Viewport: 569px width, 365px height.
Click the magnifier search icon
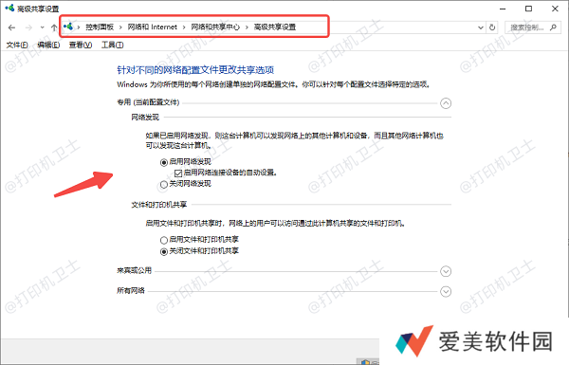(553, 27)
